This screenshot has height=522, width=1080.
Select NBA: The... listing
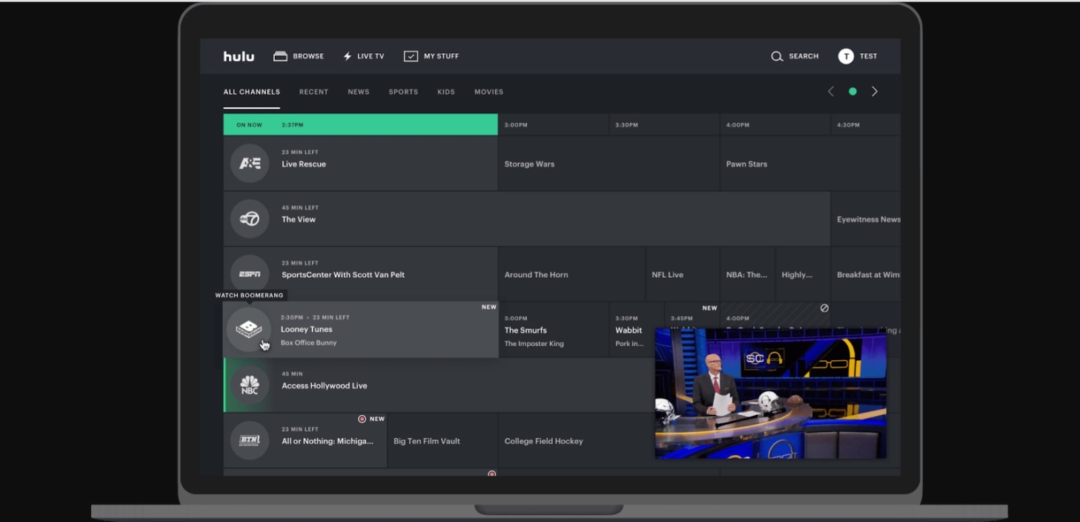747,274
